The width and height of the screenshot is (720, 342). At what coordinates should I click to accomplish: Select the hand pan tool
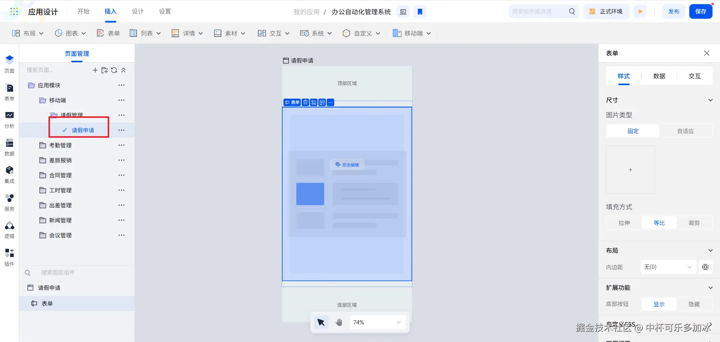[x=339, y=322]
